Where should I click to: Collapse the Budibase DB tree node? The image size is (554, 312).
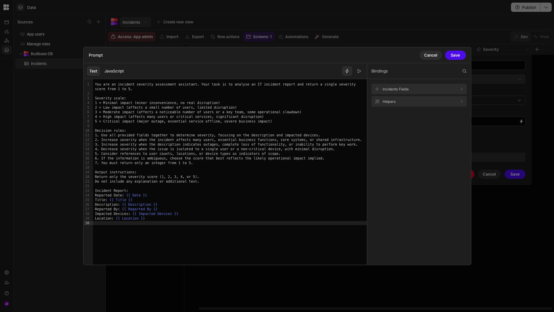(x=21, y=54)
